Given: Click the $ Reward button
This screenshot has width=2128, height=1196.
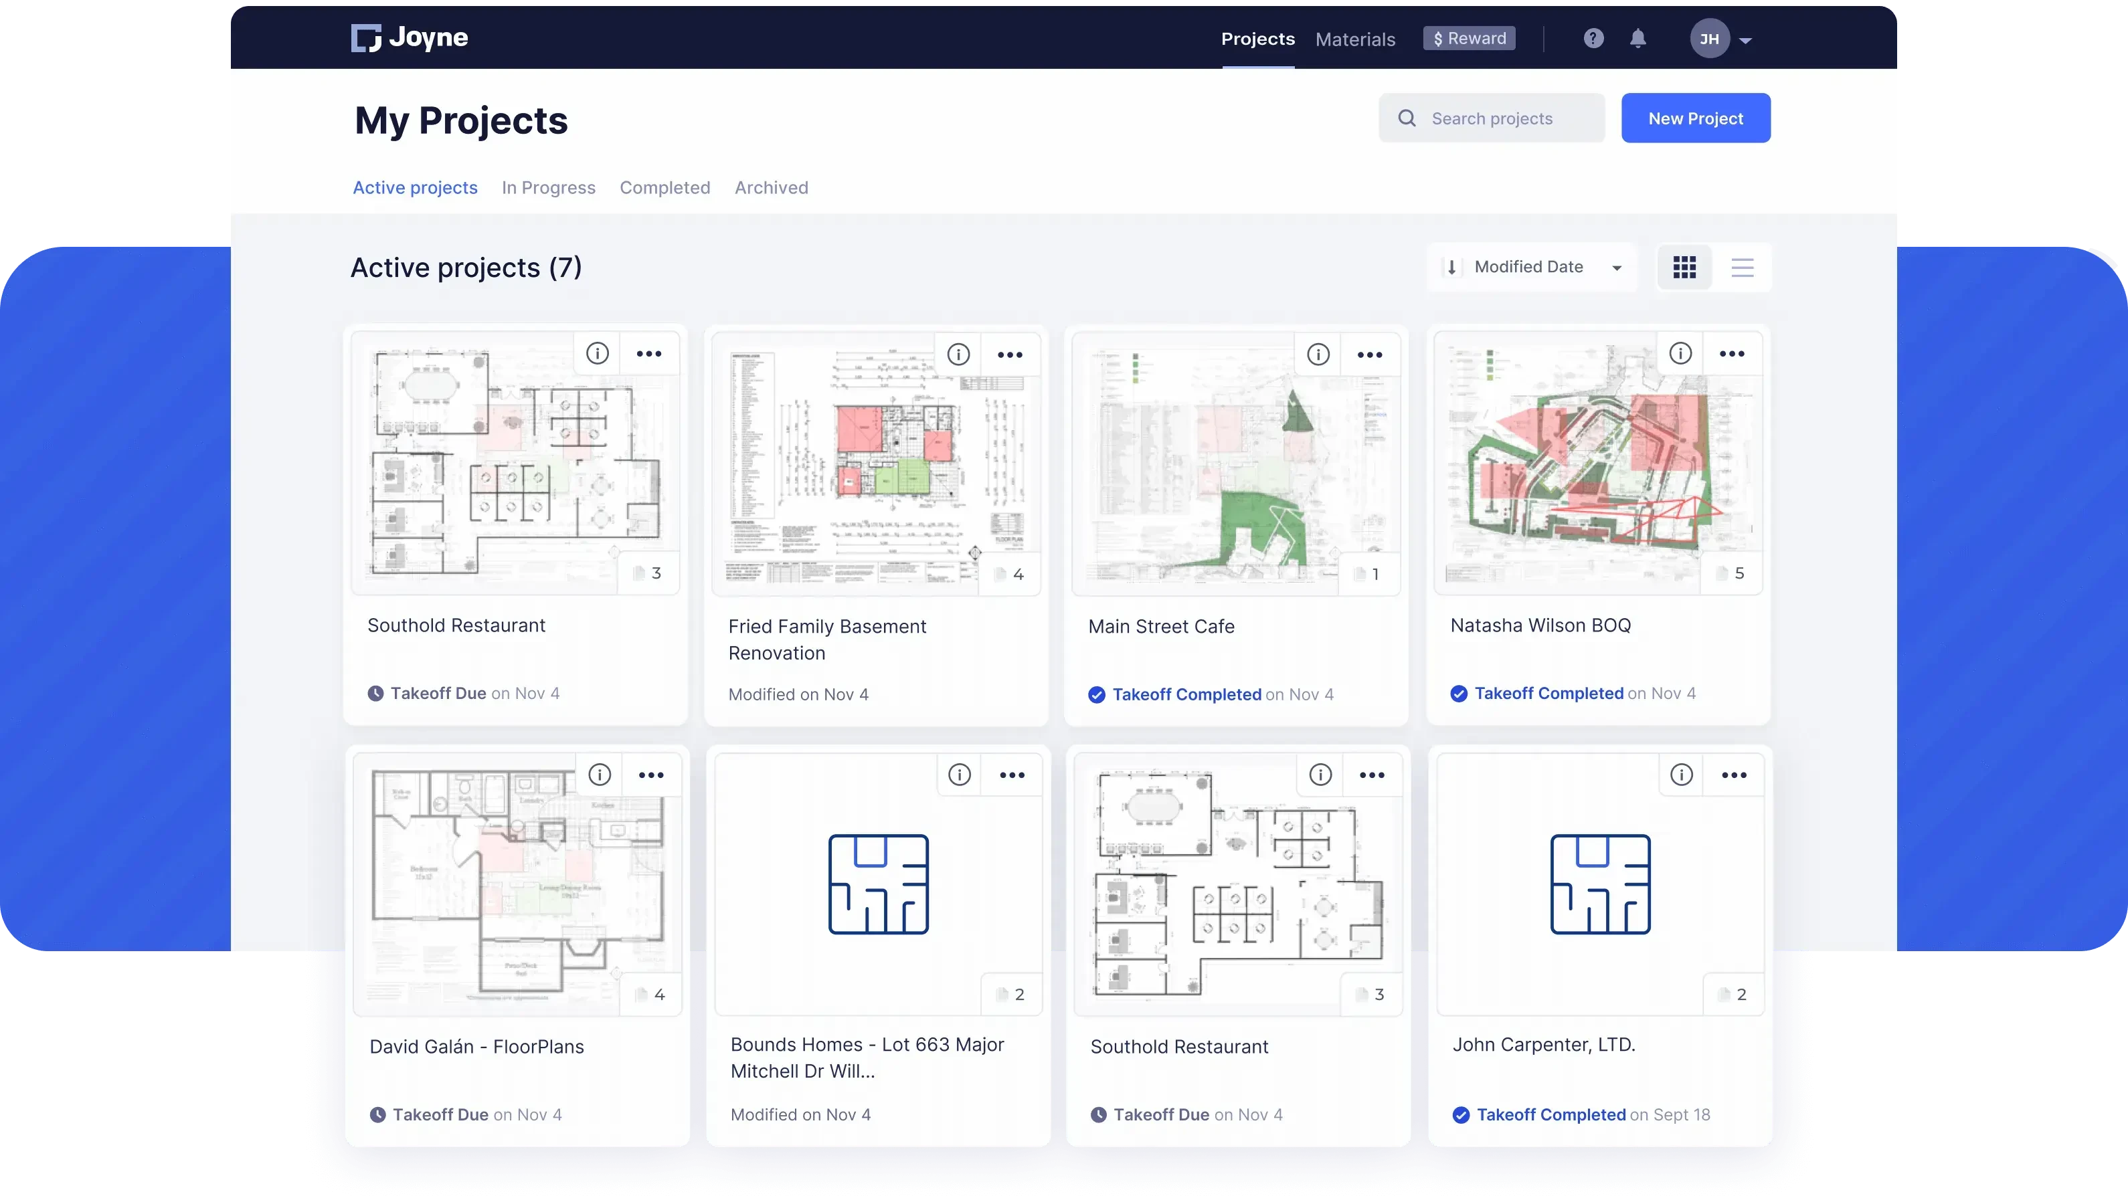Looking at the screenshot, I should pyautogui.click(x=1468, y=38).
